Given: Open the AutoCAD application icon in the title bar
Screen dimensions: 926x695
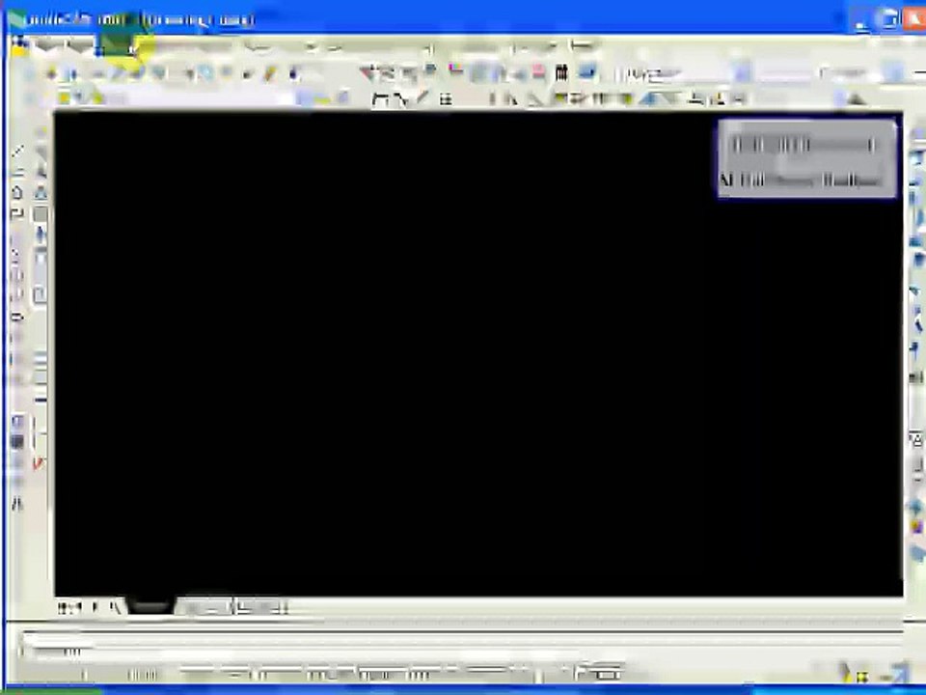Looking at the screenshot, I should point(17,19).
